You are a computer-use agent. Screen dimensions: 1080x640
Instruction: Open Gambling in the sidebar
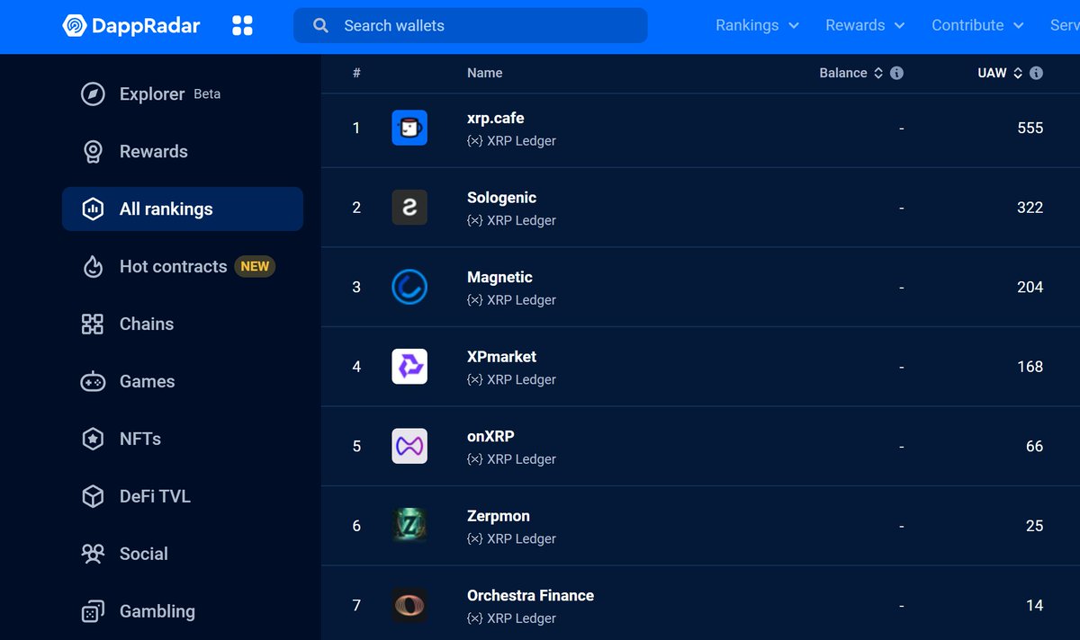[x=183, y=611]
